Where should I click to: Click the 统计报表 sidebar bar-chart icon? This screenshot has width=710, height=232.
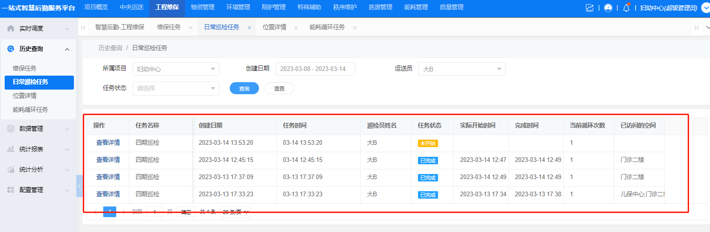[11, 149]
